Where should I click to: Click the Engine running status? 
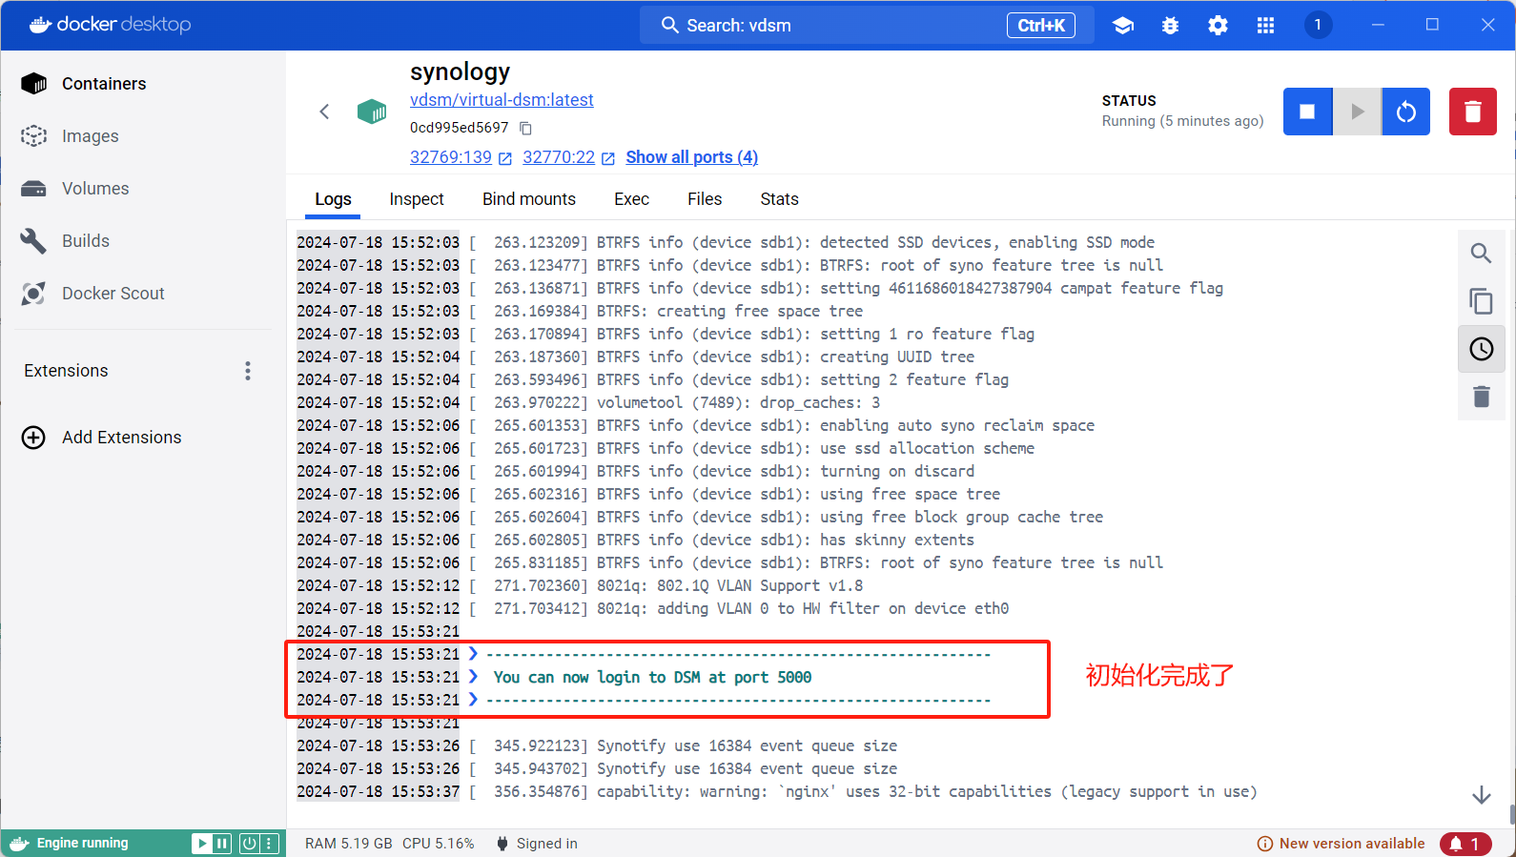70,844
